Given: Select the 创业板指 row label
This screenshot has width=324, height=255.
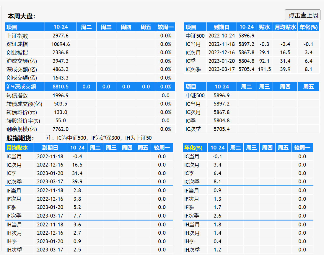Looking at the screenshot, I should click(x=17, y=52).
